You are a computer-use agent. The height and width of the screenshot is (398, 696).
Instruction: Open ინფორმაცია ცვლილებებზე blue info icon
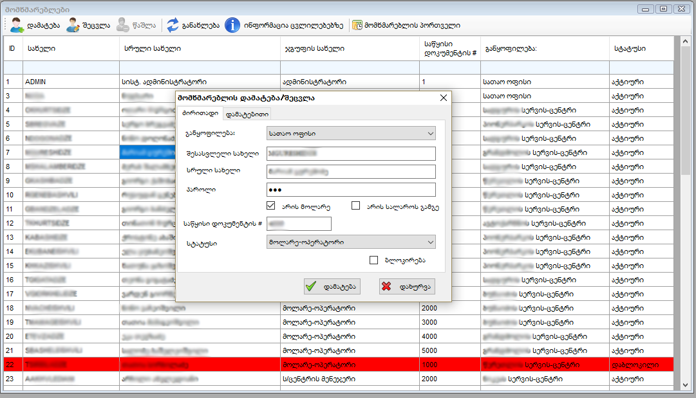pyautogui.click(x=232, y=26)
